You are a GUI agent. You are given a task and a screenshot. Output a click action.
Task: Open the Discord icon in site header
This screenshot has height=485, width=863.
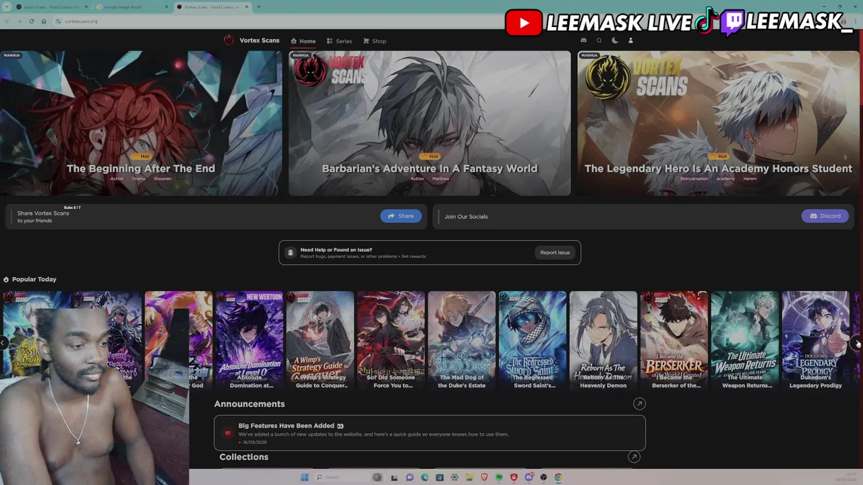(x=583, y=40)
